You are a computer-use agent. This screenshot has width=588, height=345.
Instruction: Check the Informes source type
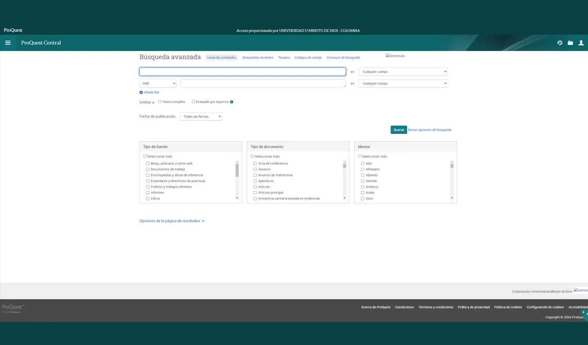coord(148,193)
